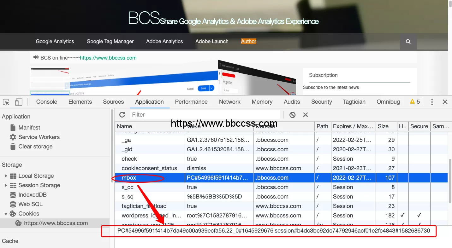Click the BCS site logo
The height and width of the screenshot is (248, 452).
(144, 18)
